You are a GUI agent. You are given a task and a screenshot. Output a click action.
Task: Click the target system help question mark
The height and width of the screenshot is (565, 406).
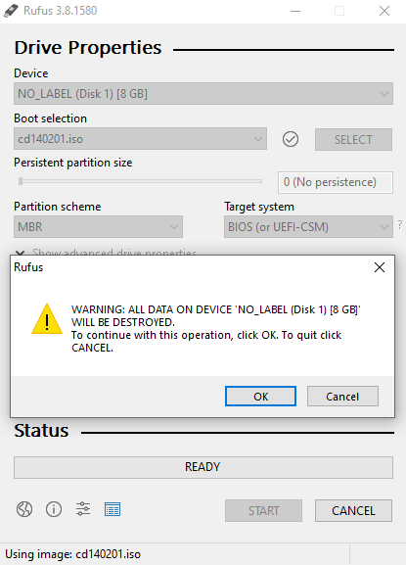pos(400,225)
